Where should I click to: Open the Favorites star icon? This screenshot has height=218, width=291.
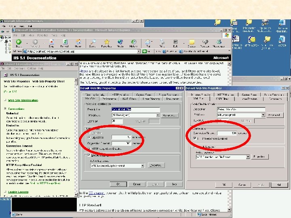click(x=106, y=43)
